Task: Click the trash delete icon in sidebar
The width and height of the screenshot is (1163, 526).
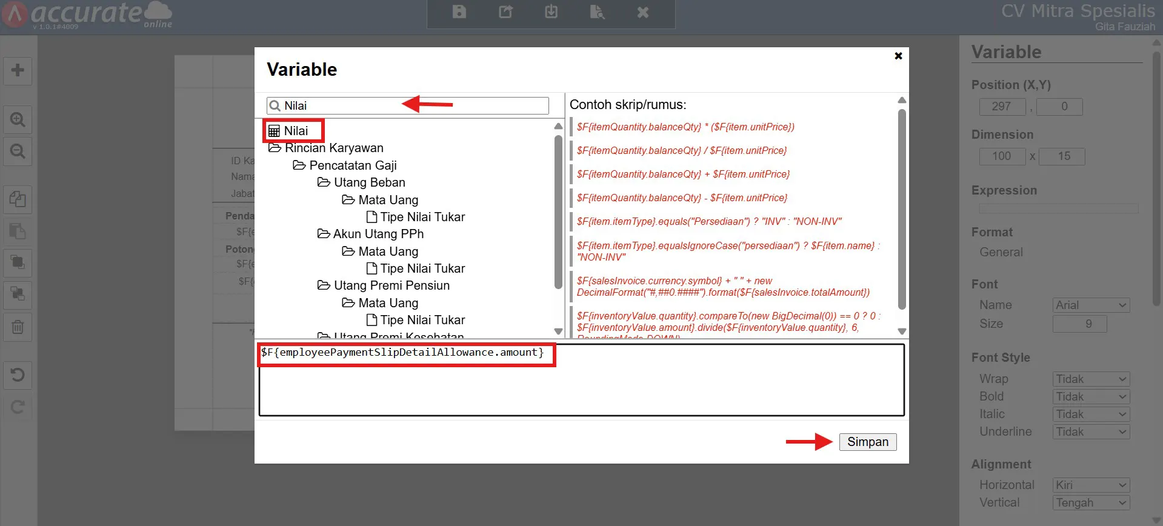Action: point(18,327)
